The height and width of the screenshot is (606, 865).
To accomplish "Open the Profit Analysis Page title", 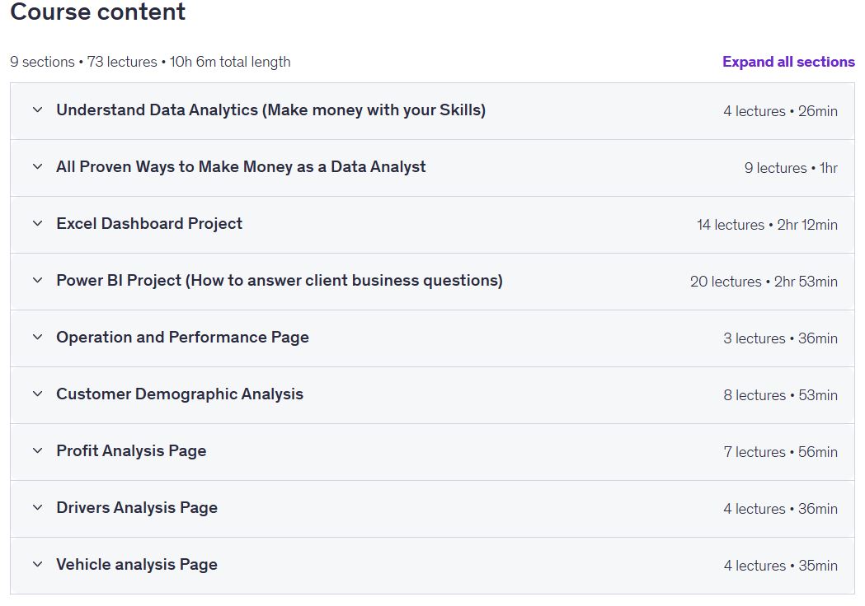I will (131, 450).
